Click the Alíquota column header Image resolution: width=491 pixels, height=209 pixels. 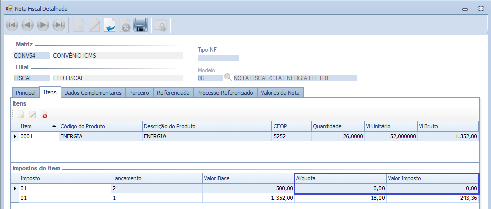pos(341,178)
